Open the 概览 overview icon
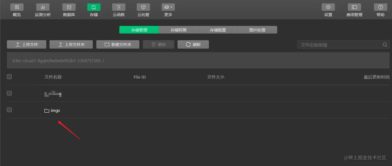 tap(17, 7)
